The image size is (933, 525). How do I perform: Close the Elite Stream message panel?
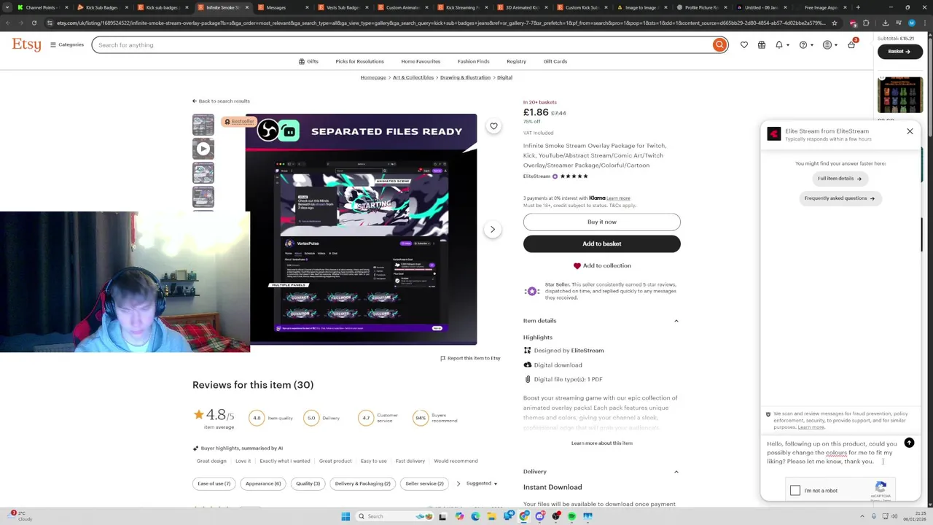tap(910, 131)
